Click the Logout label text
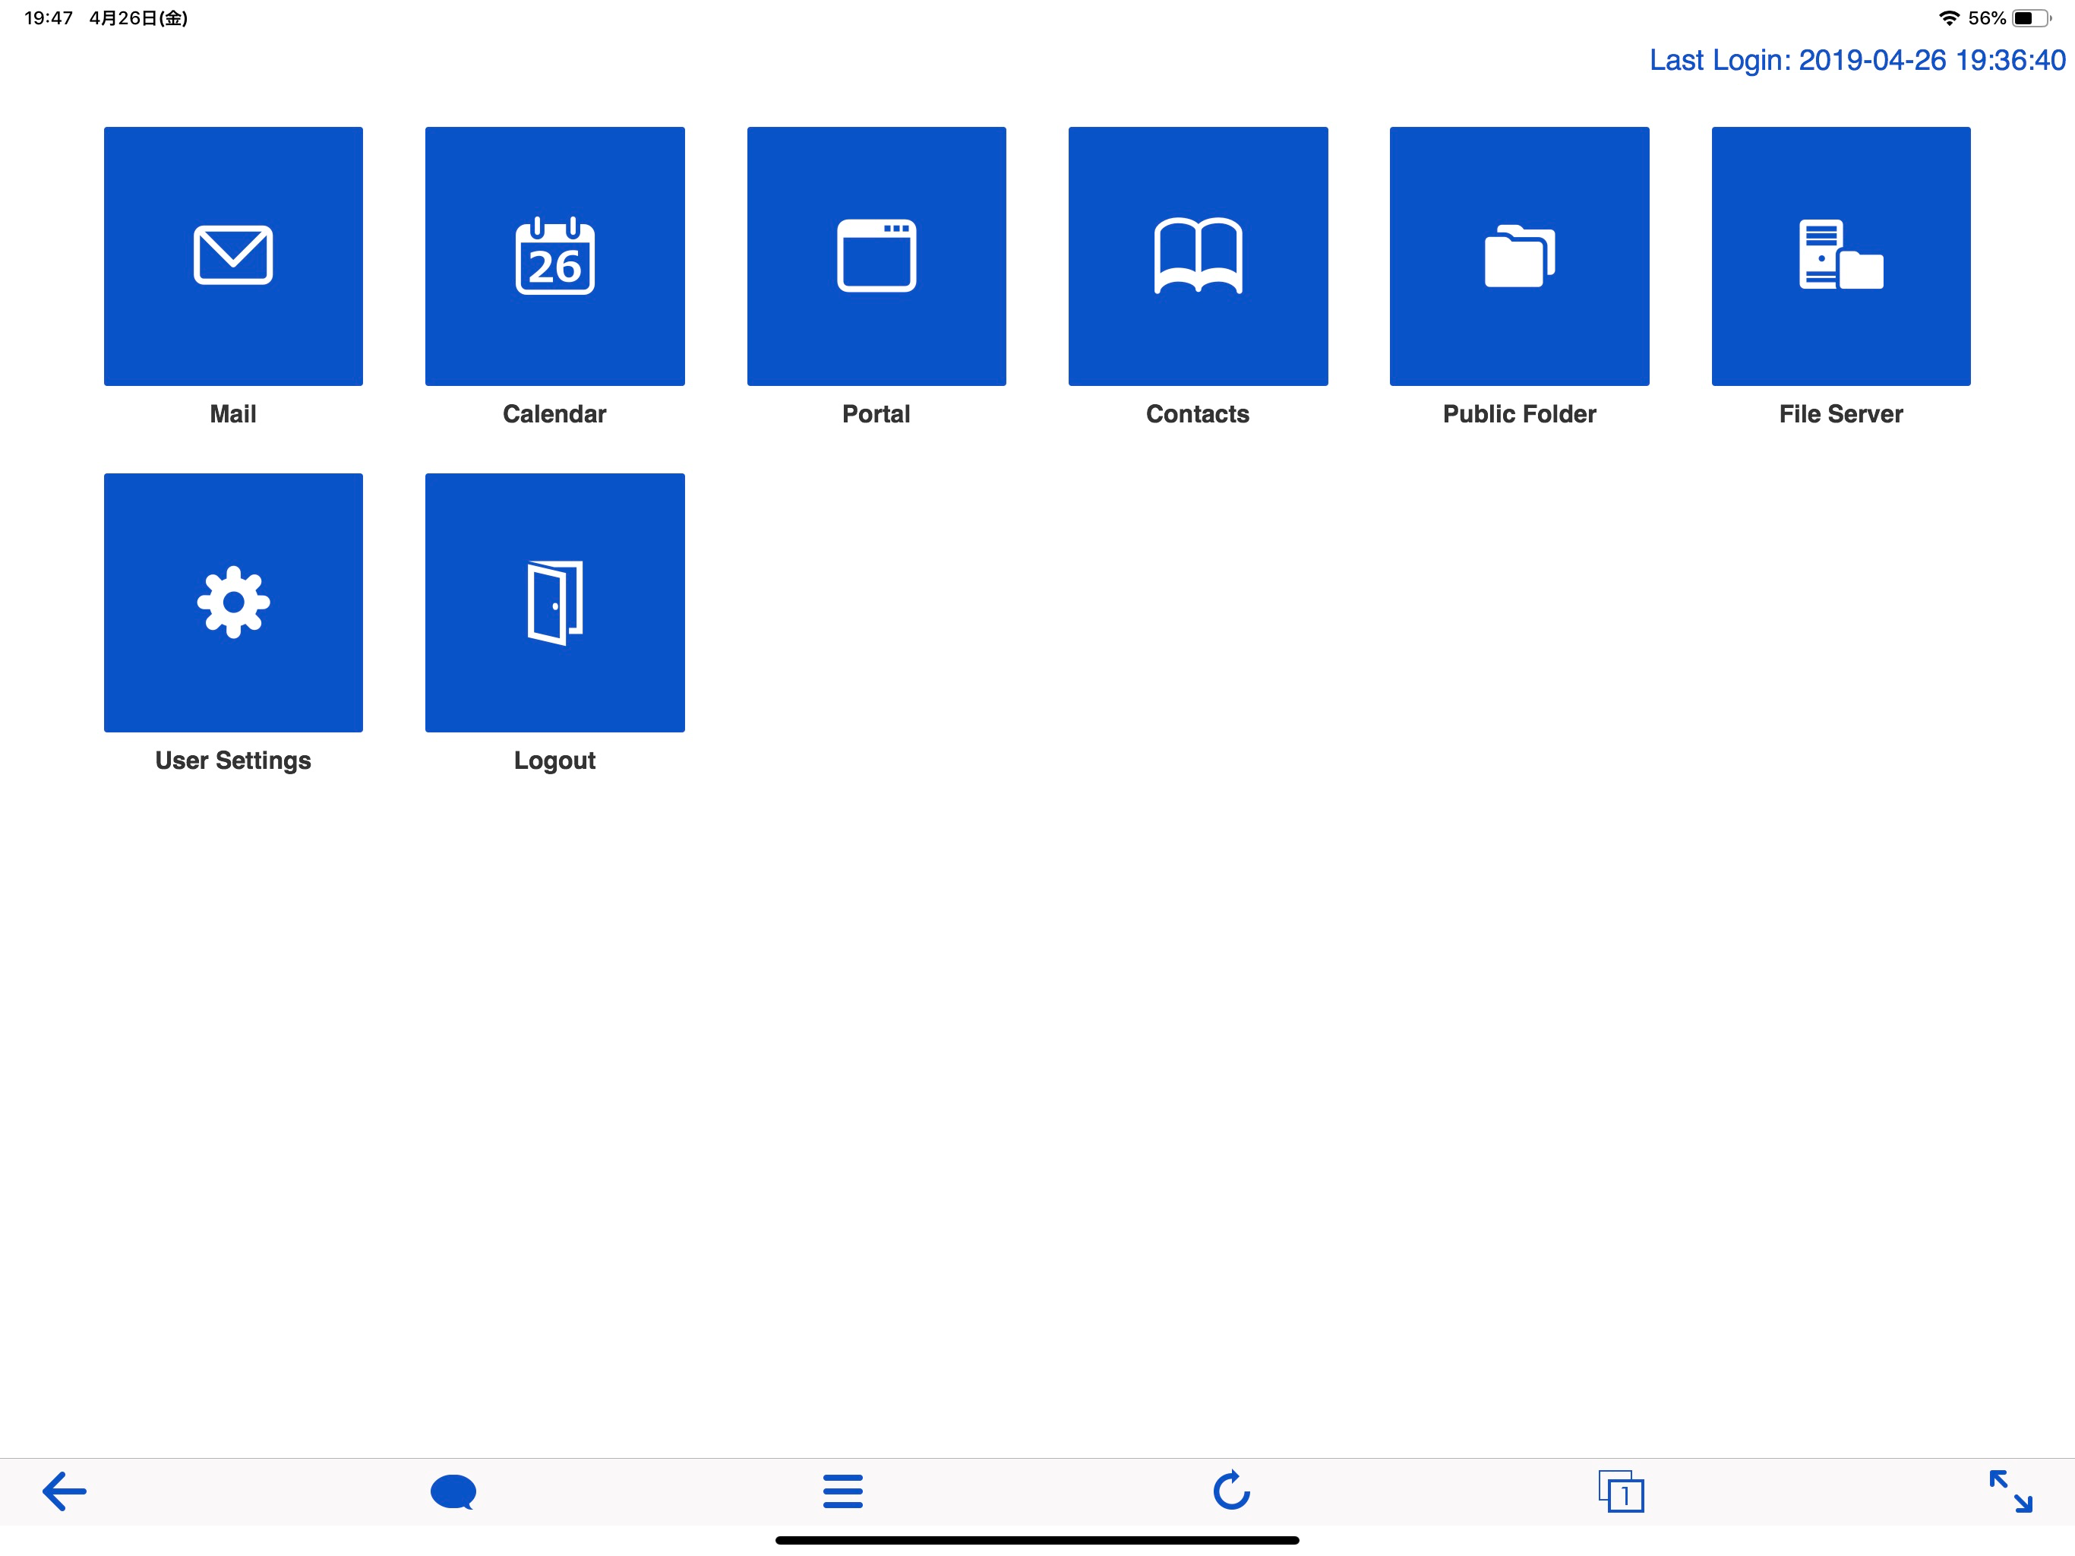Screen dimensions: 2075x1556 [554, 761]
